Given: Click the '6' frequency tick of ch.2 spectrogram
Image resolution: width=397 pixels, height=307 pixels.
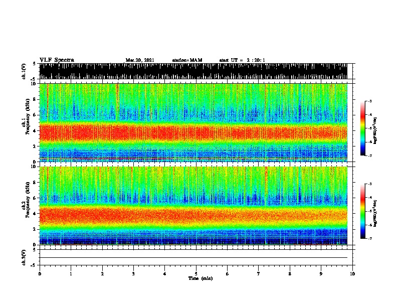Looking at the screenshot, I should point(35,198).
